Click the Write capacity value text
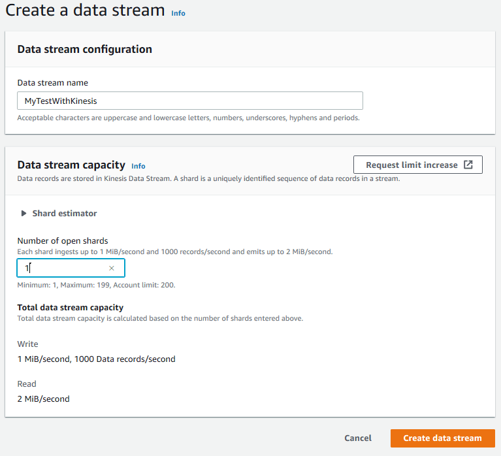Viewport: 501px width, 456px height. 96,359
